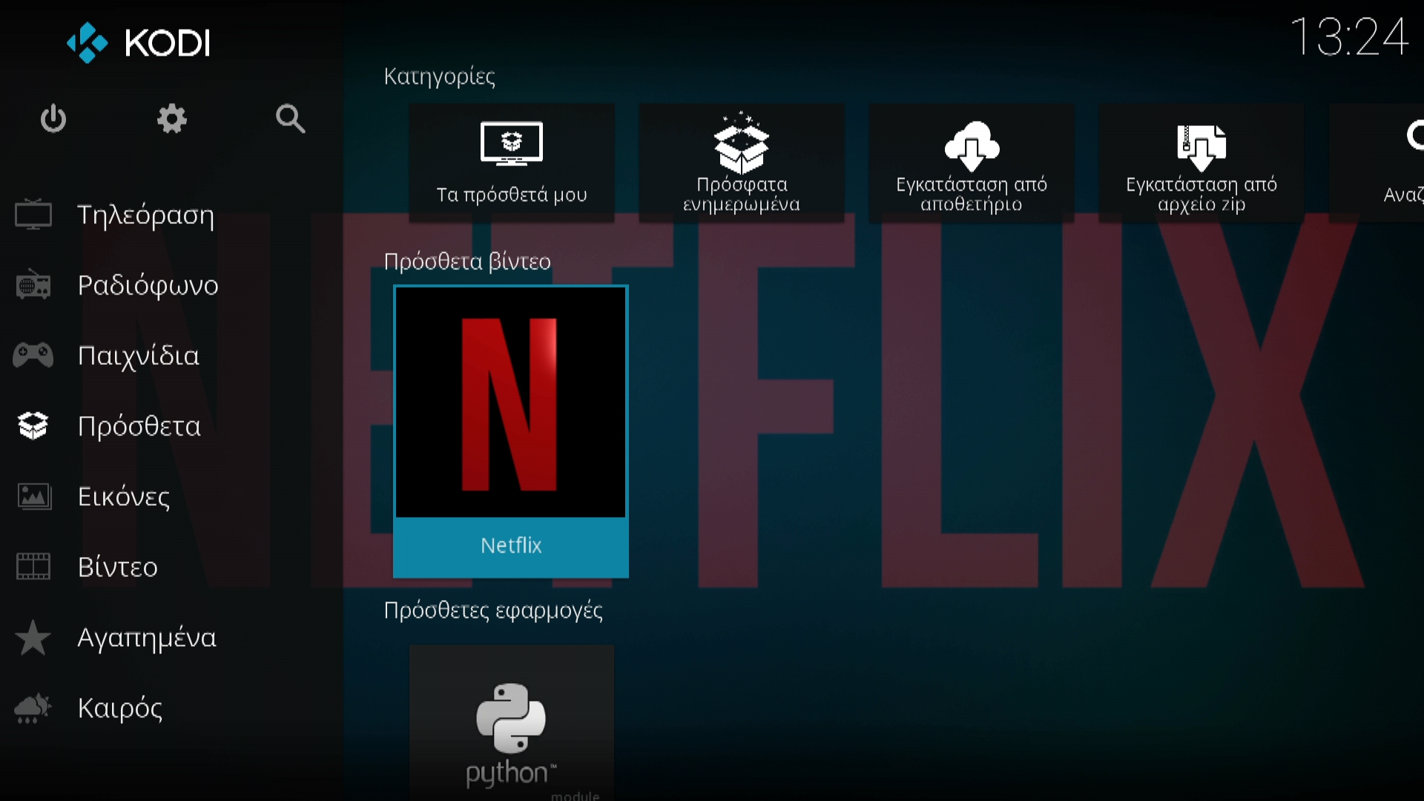Select Πρόσθετα in the sidebar

(139, 426)
